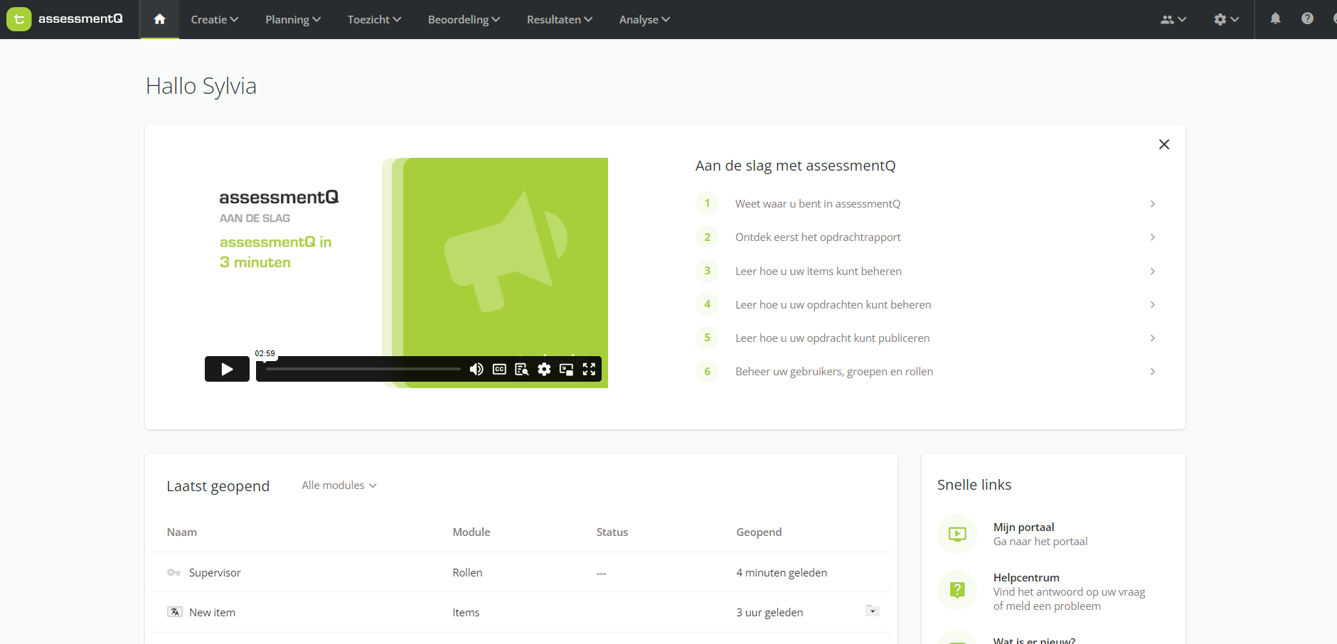Screen dimensions: 1337x644
Task: Open the Alle modules filter dropdown
Action: [x=339, y=485]
